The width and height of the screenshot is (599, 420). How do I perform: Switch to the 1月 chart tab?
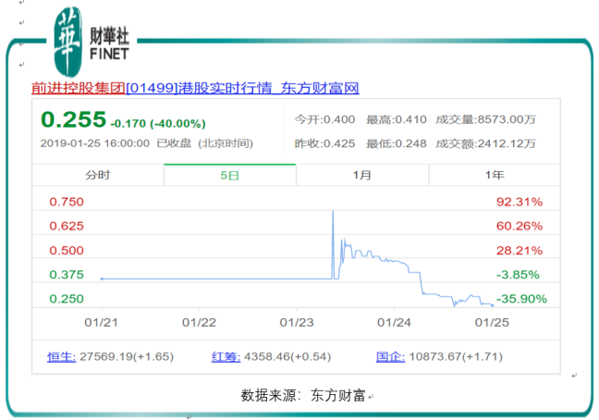(x=362, y=176)
